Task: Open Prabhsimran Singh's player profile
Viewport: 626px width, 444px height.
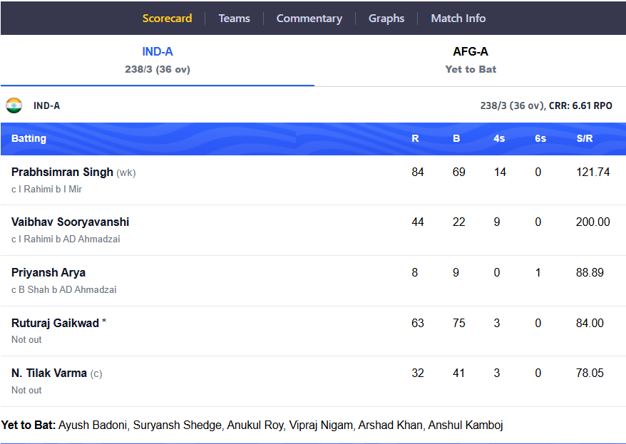Action: 62,172
